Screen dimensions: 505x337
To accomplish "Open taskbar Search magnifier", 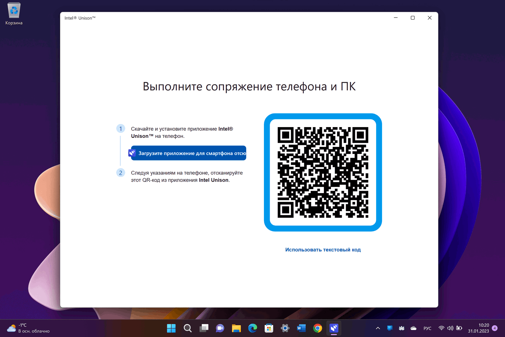I will click(188, 328).
